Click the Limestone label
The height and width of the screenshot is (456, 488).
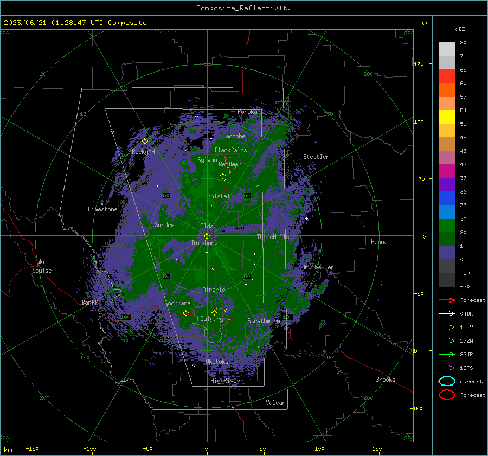click(102, 209)
